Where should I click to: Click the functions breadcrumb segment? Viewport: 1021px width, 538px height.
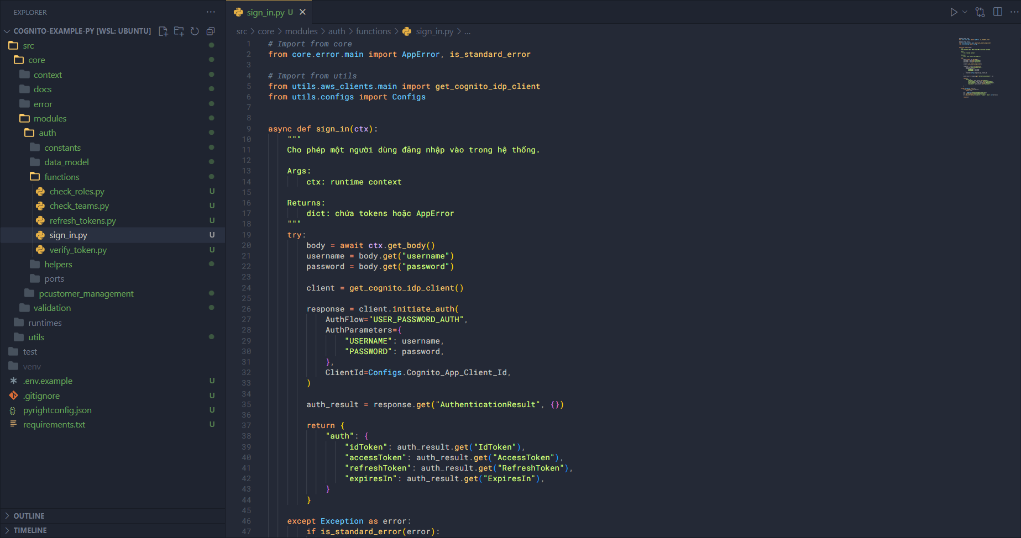[373, 31]
